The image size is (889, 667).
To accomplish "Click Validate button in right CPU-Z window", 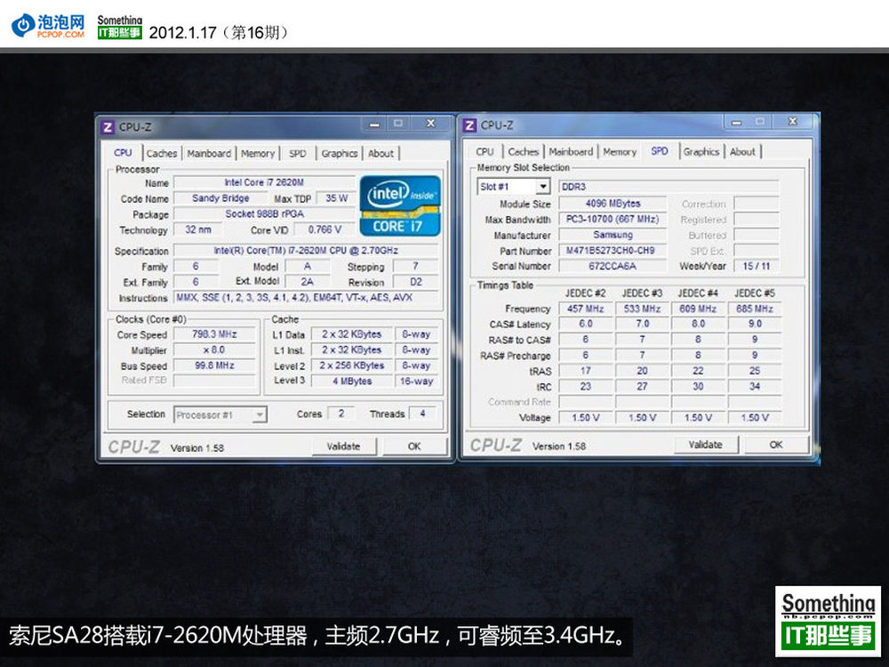I will point(706,445).
